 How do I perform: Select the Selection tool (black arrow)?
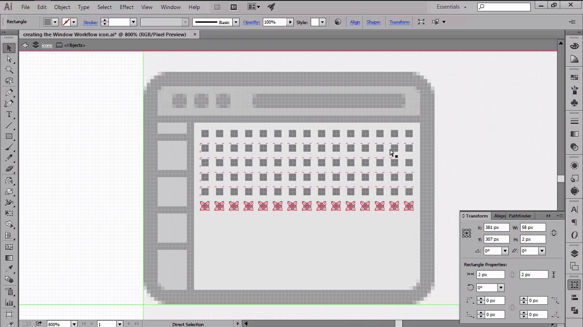[x=9, y=48]
